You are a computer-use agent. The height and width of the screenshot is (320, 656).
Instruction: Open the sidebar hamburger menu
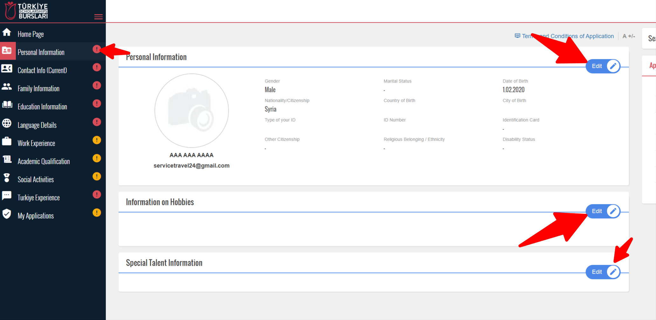click(x=98, y=17)
